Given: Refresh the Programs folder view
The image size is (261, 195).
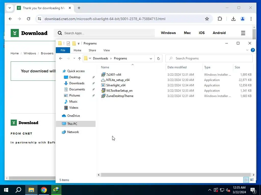Looking at the screenshot, I should click(159, 58).
